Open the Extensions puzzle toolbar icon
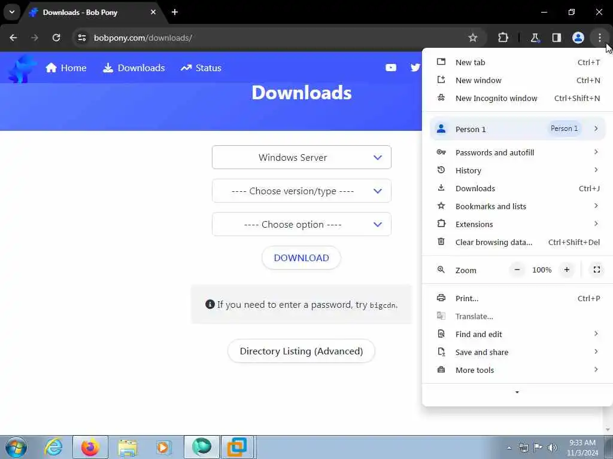The width and height of the screenshot is (613, 459). tap(503, 38)
